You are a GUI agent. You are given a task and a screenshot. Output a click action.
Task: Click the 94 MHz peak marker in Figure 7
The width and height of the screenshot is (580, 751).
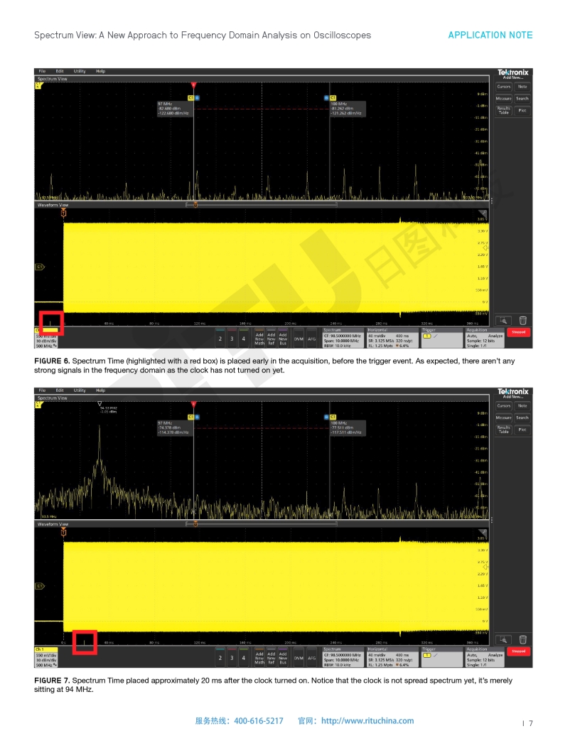pyautogui.click(x=99, y=403)
